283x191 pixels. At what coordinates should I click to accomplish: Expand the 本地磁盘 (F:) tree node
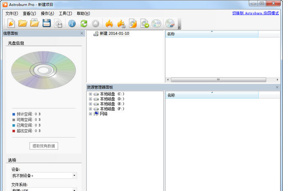91,109
